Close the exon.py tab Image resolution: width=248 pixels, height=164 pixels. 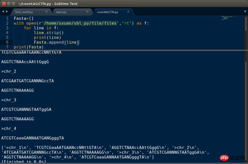[x=87, y=12]
